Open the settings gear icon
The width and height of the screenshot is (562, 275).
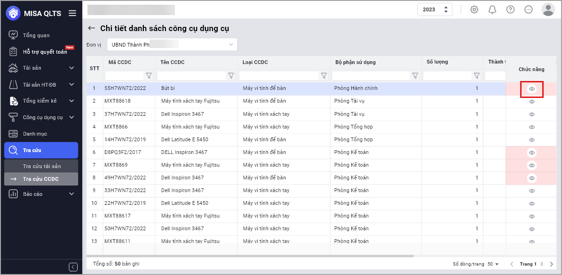pyautogui.click(x=474, y=9)
